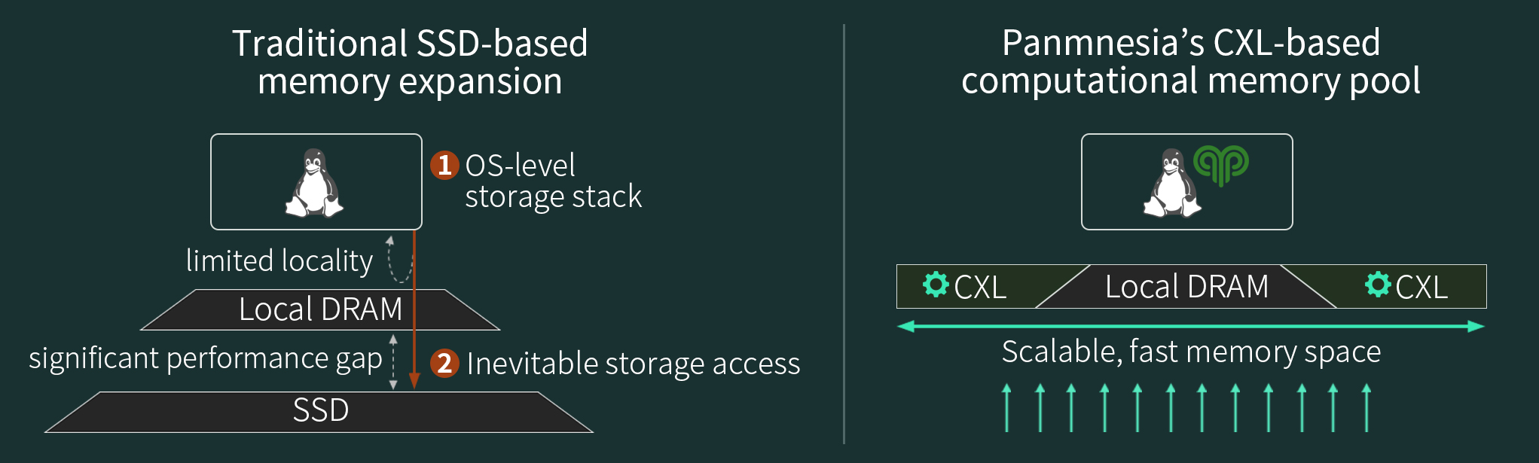
Task: Click the gear icon in the left CXL block
Action: click(936, 285)
